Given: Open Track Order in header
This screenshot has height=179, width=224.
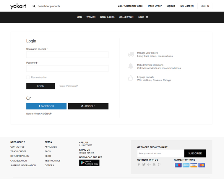Looking at the screenshot, I should [155, 6].
